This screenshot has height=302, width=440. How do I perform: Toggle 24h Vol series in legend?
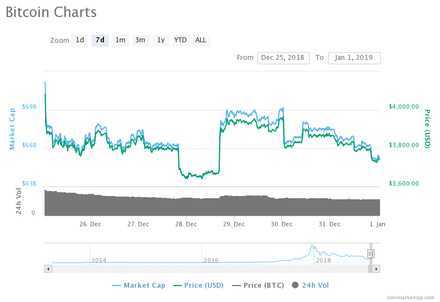[310, 286]
